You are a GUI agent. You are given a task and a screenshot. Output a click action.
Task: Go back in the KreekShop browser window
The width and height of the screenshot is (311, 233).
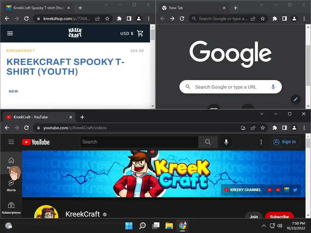coord(7,19)
